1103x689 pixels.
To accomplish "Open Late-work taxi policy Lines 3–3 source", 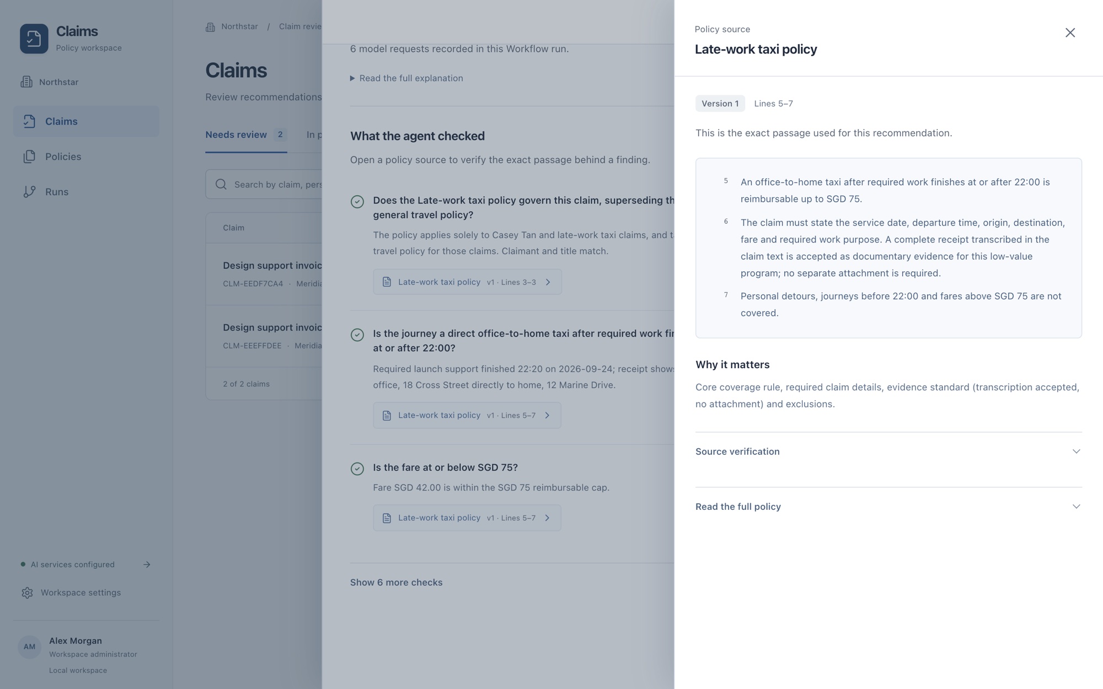I will coord(467,282).
